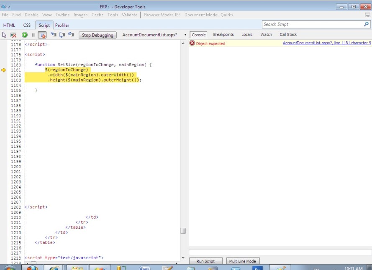Open the Browser Mode: IE8 dropdown
The height and width of the screenshot is (270, 372).
163,15
